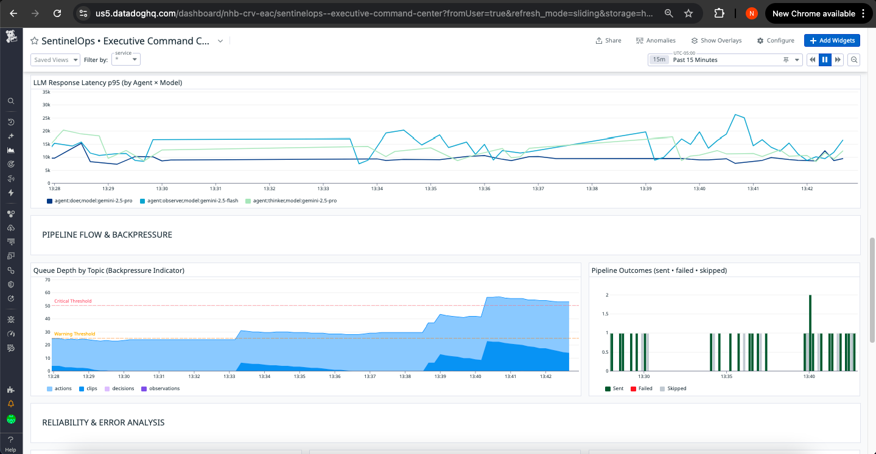Click the Past 15 Minutes time field
Viewport: 876px width, 454px height.
point(726,60)
